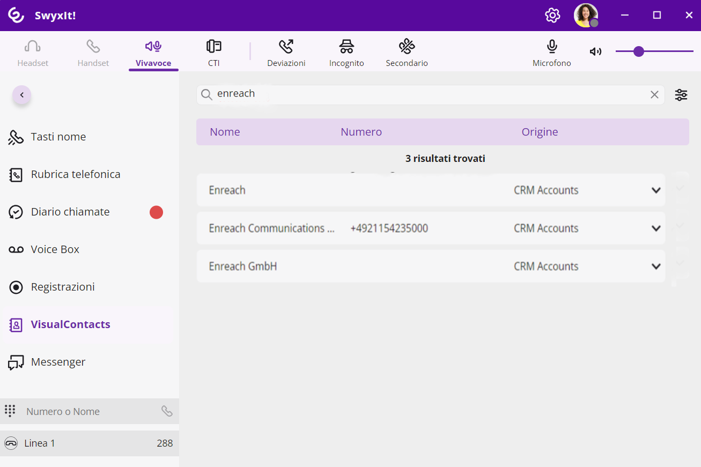Sort by Nome column header

[x=225, y=132]
